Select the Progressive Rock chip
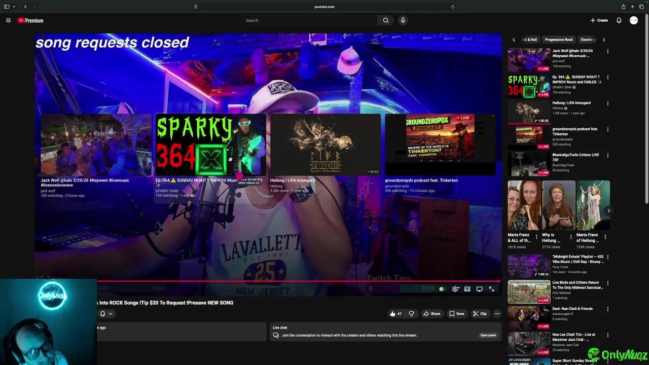The height and width of the screenshot is (365, 649). click(559, 40)
